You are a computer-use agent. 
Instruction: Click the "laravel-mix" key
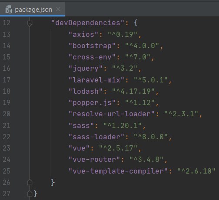pyautogui.click(x=96, y=80)
